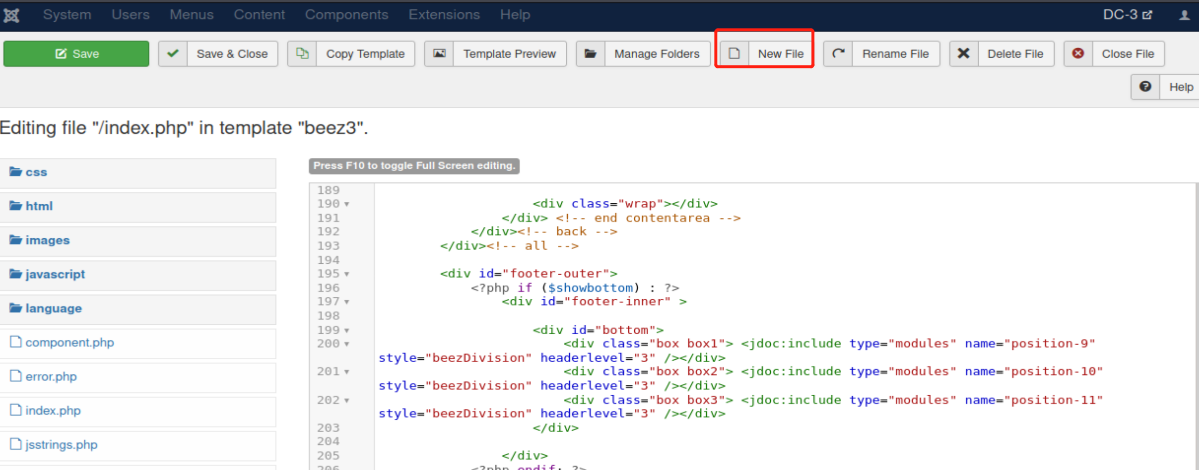Open the Menus menu
Screen dimensions: 1199x470
coord(192,15)
